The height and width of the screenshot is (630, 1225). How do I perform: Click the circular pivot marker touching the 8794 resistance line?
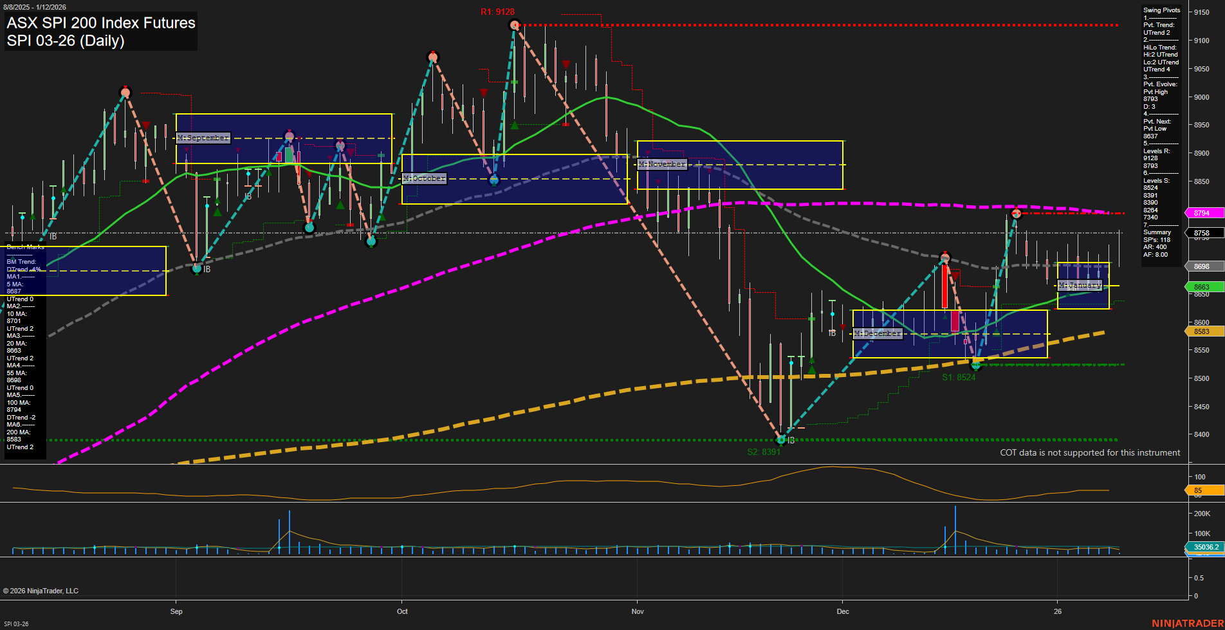point(1017,213)
